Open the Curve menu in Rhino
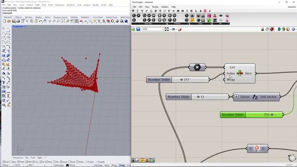The image size is (297, 167). coord(22,5)
